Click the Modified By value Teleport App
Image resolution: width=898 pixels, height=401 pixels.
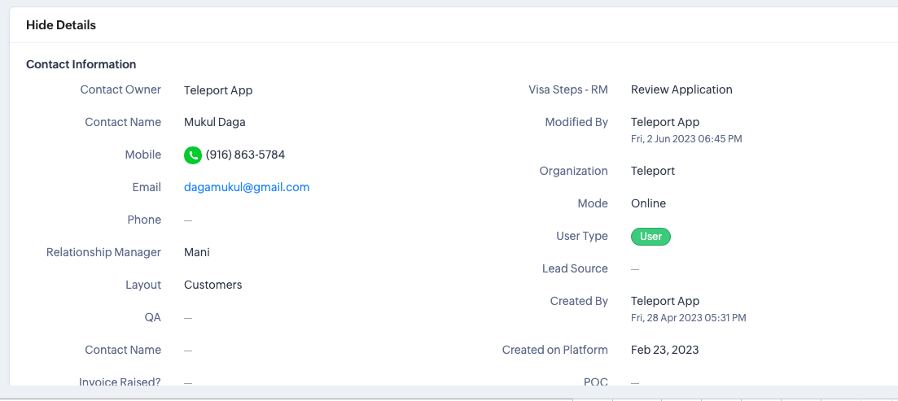click(x=665, y=122)
